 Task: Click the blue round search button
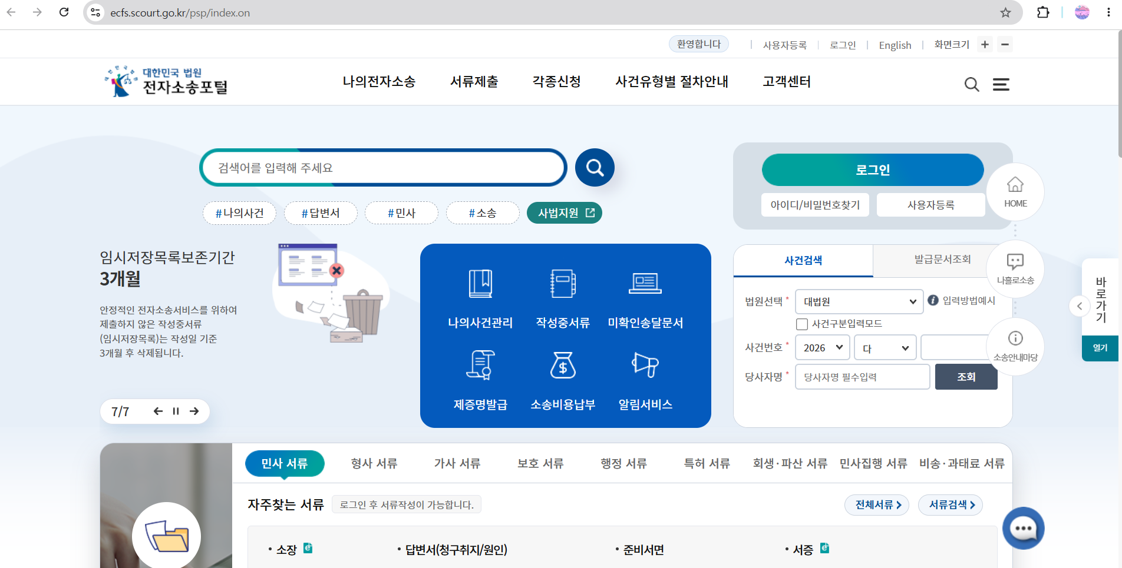595,168
